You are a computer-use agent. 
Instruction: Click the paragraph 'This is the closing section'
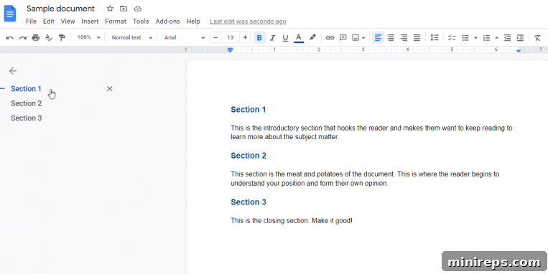[x=292, y=221]
